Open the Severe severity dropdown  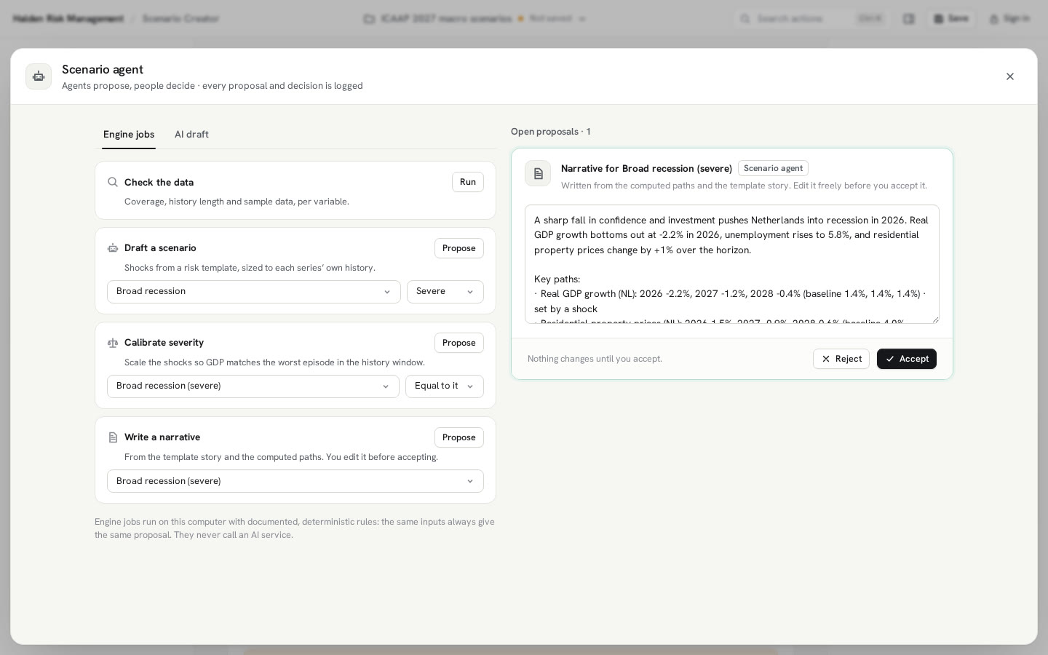pyautogui.click(x=445, y=292)
